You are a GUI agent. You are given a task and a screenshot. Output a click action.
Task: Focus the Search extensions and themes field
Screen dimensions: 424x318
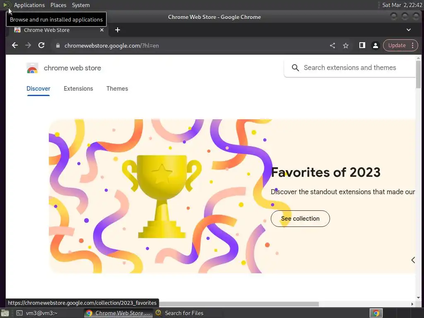[349, 67]
